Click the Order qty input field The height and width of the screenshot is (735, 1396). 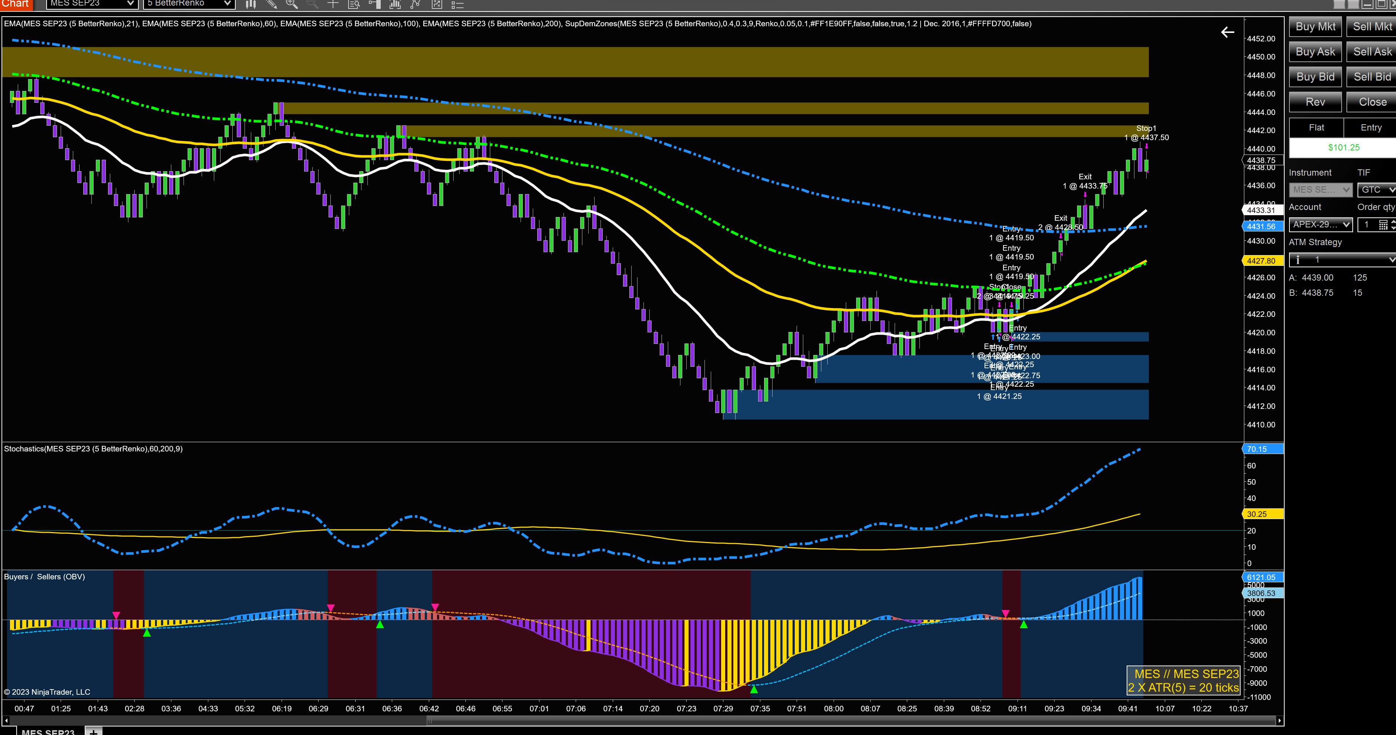click(x=1367, y=225)
